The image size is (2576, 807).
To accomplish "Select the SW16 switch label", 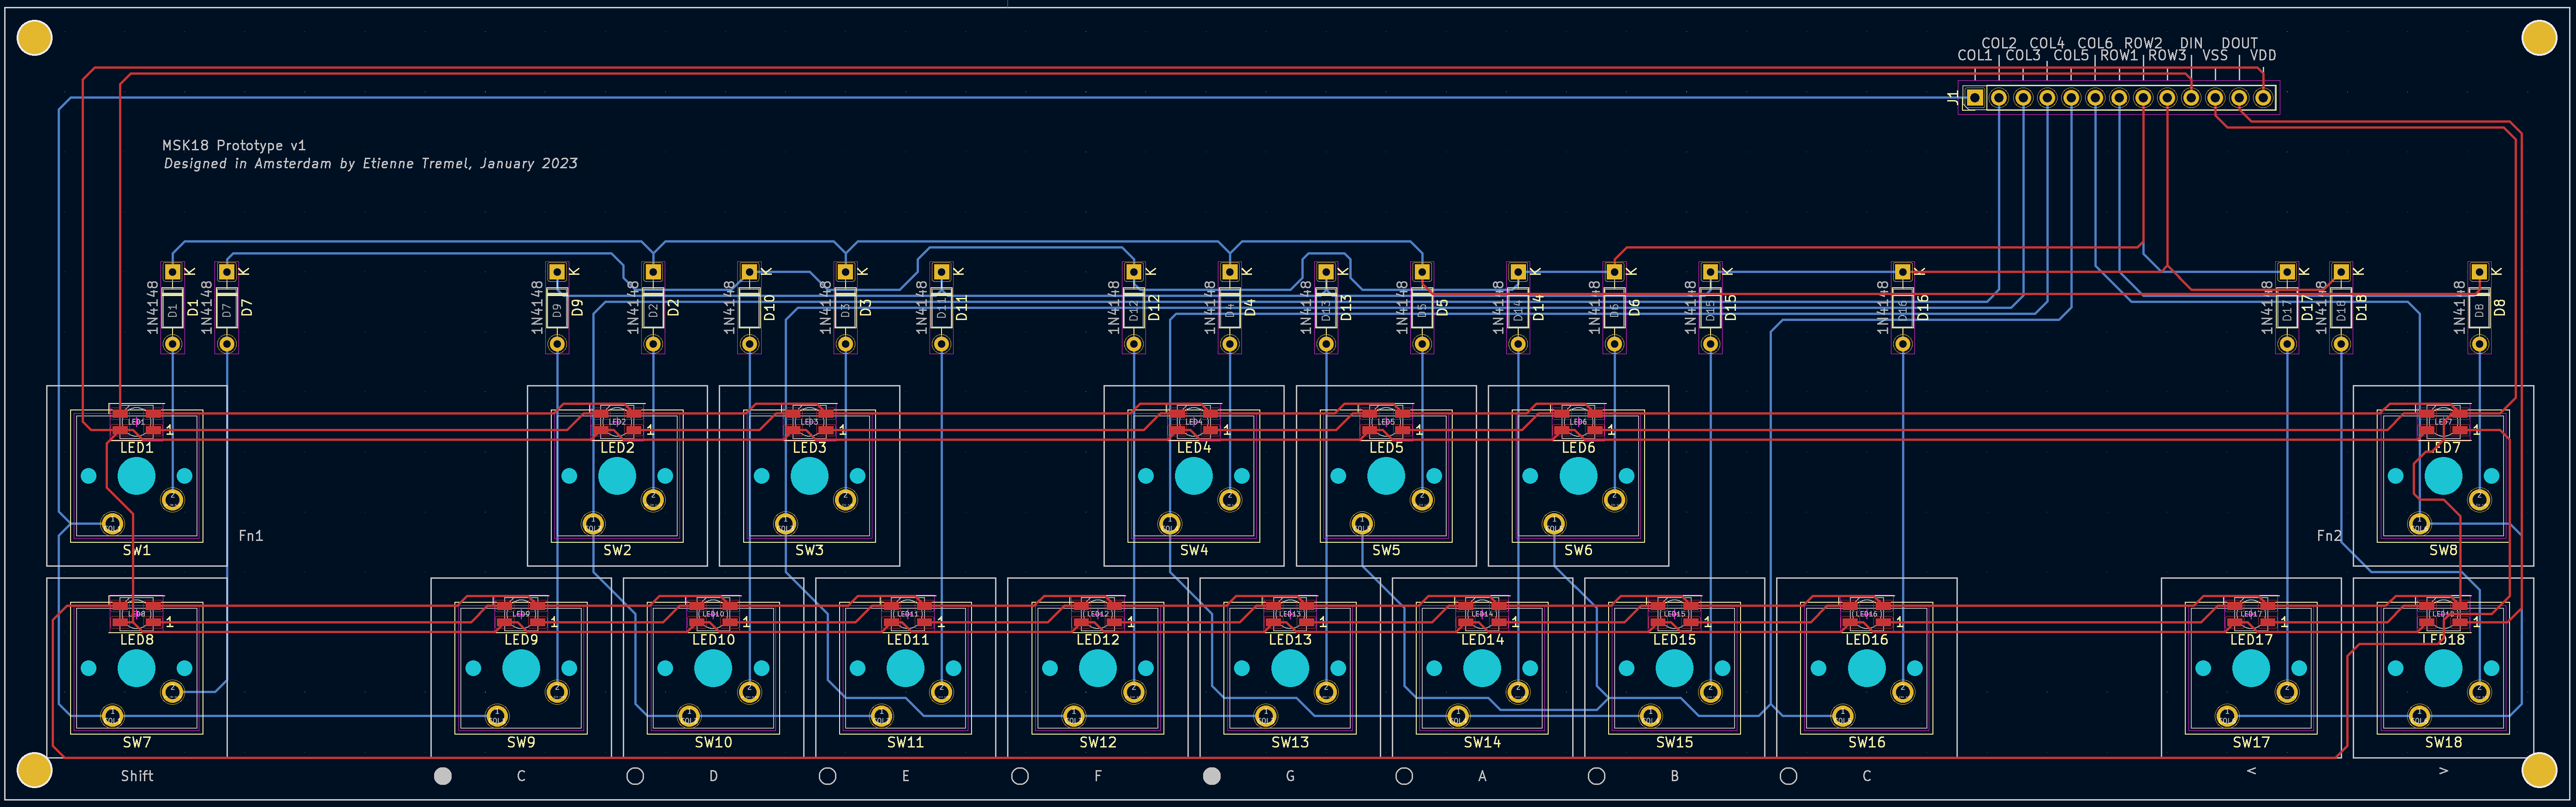I will (1867, 742).
